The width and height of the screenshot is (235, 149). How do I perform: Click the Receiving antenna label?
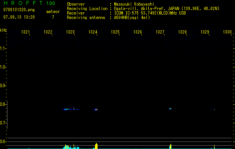pyautogui.click(x=86, y=18)
